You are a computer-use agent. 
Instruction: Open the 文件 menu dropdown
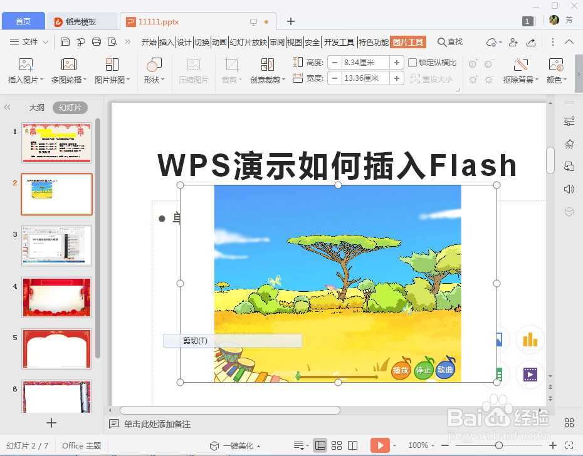[x=29, y=41]
